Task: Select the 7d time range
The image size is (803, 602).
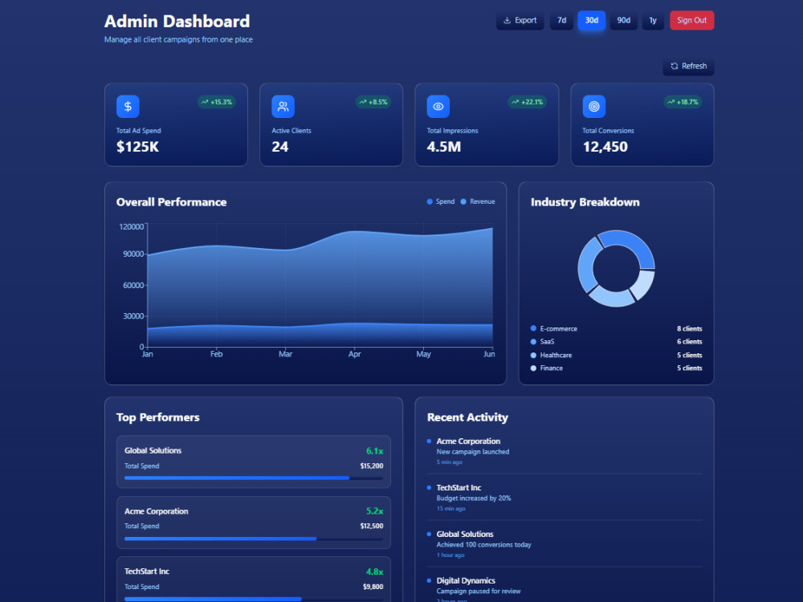Action: (561, 21)
